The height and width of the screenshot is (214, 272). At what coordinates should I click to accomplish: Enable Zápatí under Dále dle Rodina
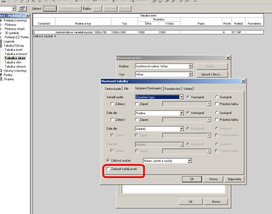coord(137,120)
